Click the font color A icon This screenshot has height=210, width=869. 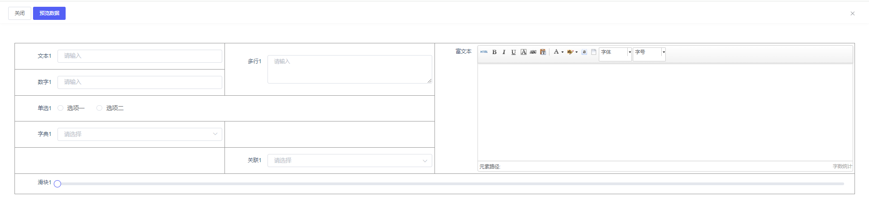556,52
